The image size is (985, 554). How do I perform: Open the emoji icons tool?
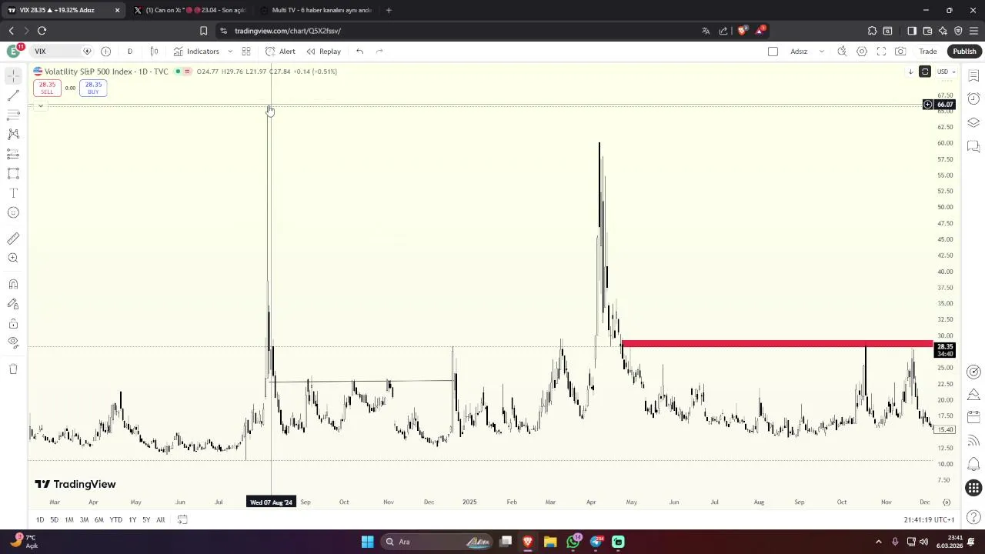tap(13, 212)
